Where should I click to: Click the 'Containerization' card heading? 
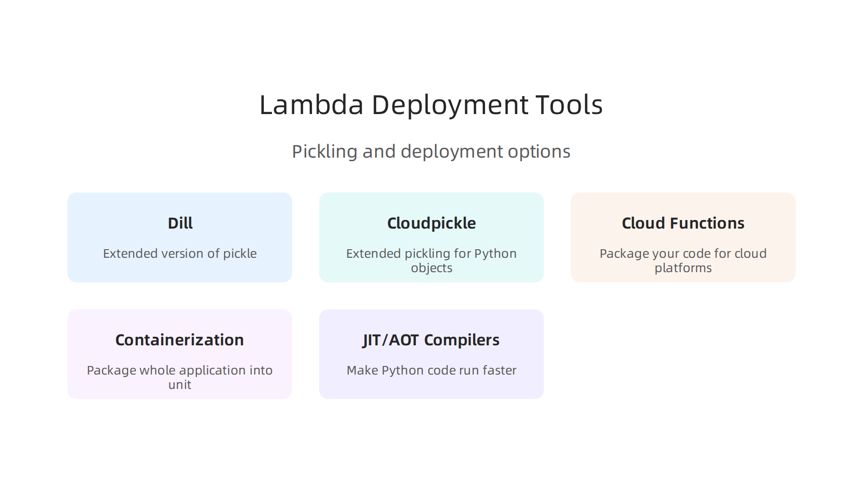coord(180,340)
